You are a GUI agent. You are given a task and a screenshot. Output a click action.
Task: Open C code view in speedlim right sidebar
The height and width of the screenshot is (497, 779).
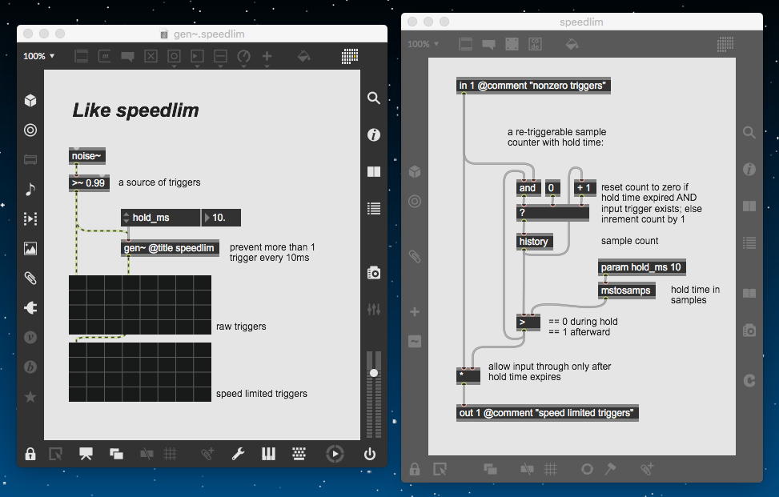click(x=749, y=381)
